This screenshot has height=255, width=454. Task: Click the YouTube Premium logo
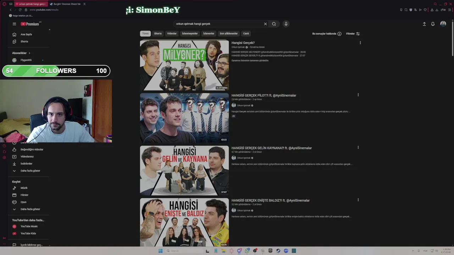coord(30,24)
